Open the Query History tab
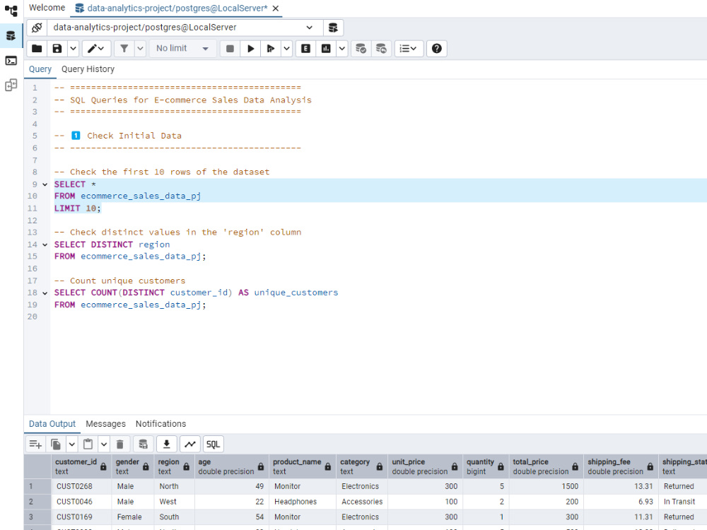This screenshot has width=707, height=530. click(x=88, y=69)
